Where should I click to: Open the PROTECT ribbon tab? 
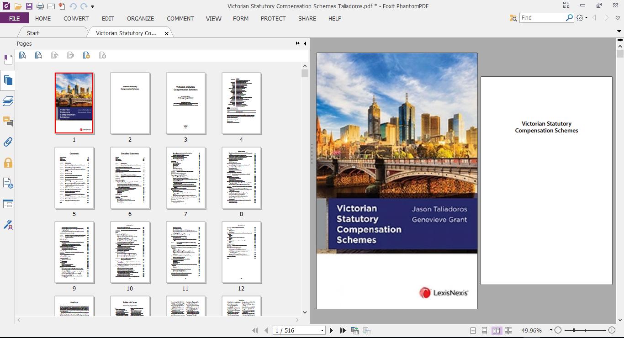click(273, 18)
